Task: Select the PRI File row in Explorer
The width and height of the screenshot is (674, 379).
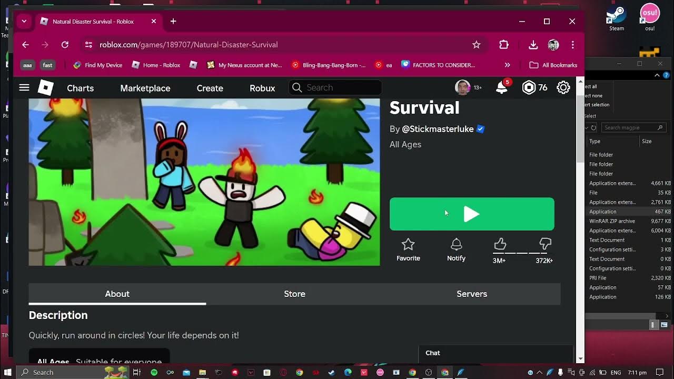Action: (629, 278)
